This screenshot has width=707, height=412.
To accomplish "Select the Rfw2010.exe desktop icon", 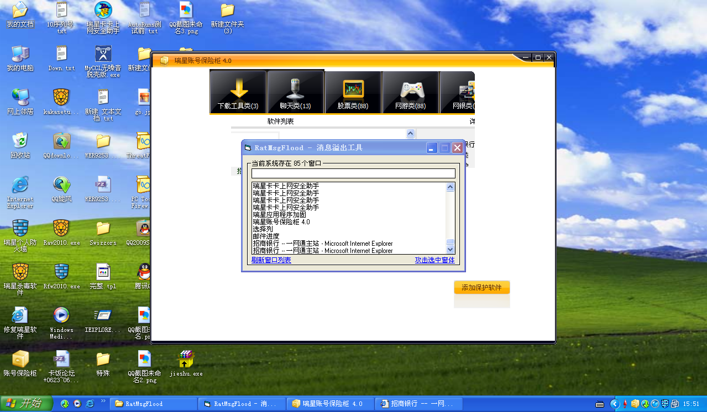I will [x=61, y=276].
